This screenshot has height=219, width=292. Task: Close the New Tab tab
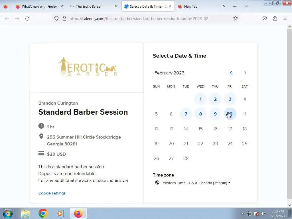[224, 6]
